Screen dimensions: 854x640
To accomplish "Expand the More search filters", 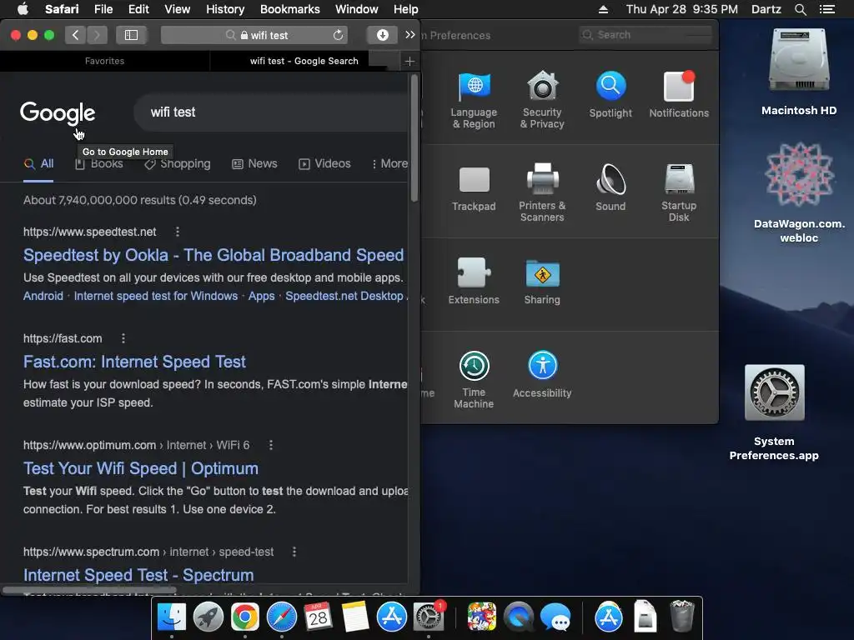I will [390, 164].
